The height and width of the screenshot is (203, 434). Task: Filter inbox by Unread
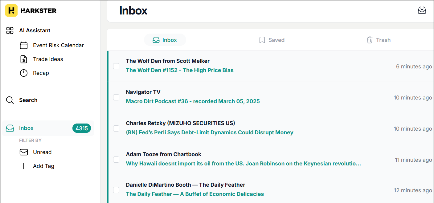click(42, 152)
